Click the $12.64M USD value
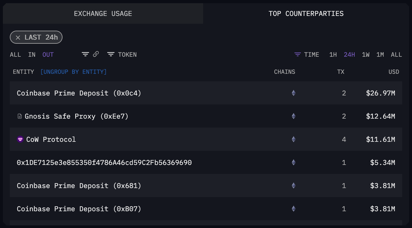The width and height of the screenshot is (412, 228). (380, 116)
